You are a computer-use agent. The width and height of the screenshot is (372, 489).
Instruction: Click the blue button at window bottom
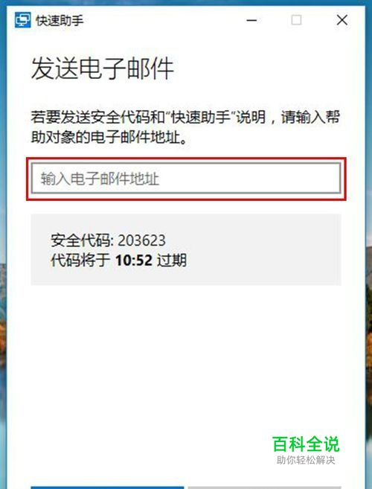tap(107, 487)
